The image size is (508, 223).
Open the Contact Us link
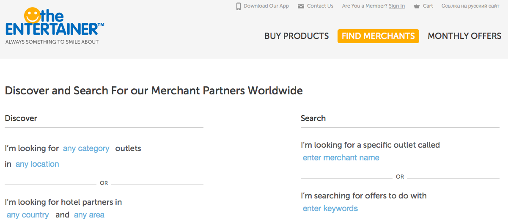(320, 6)
